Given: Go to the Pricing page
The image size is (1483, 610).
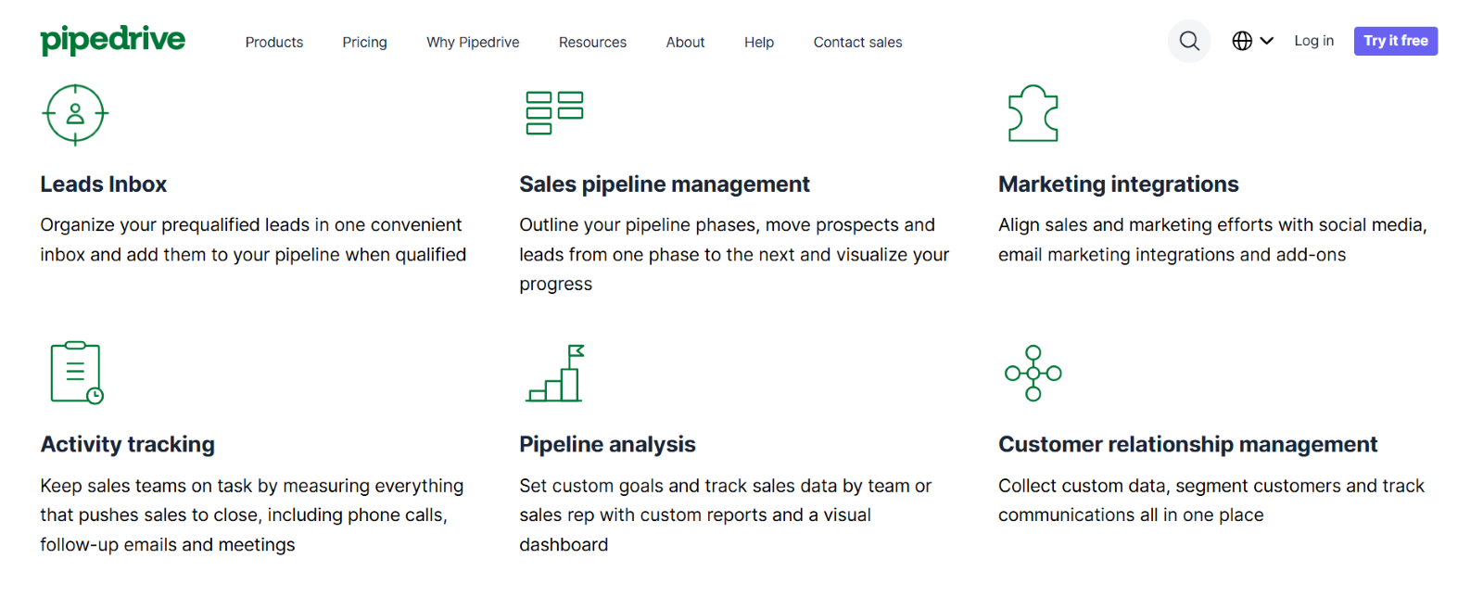Looking at the screenshot, I should click(x=364, y=42).
